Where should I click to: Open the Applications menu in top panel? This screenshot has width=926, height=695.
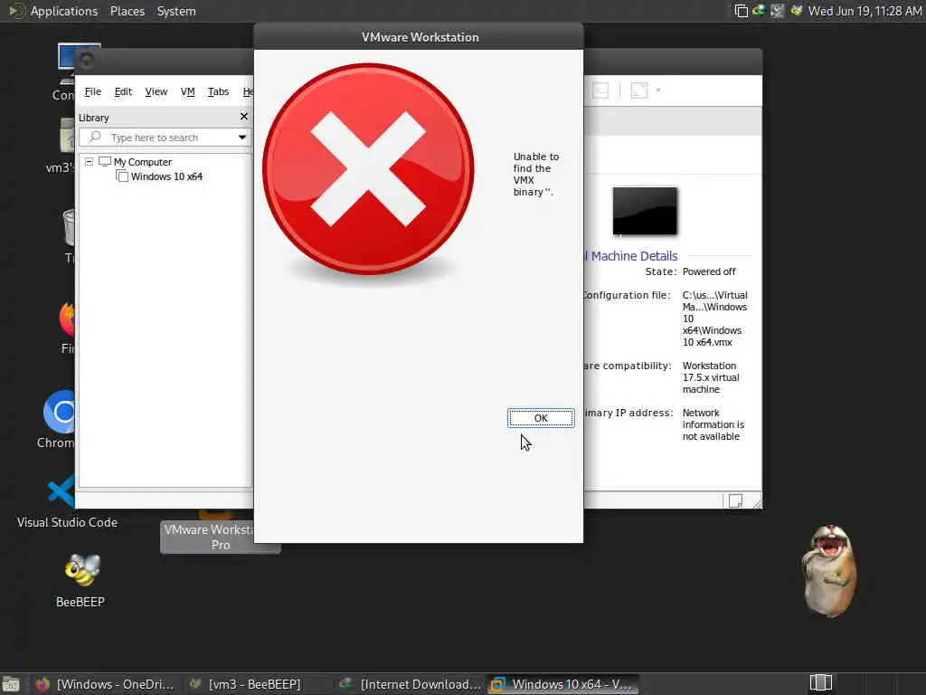[x=64, y=11]
